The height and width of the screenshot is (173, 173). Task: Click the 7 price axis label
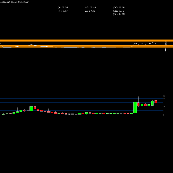164,111
